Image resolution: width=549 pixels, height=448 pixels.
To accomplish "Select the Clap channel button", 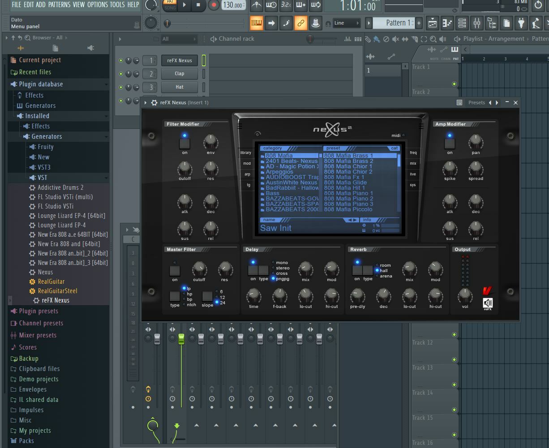I will pyautogui.click(x=180, y=74).
